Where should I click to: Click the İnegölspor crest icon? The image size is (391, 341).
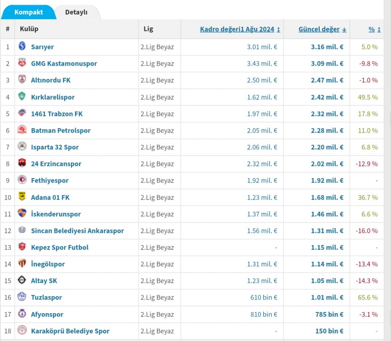click(22, 263)
